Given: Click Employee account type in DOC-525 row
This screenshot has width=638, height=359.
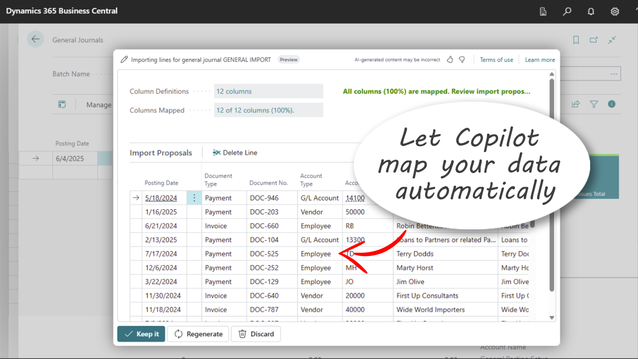Looking at the screenshot, I should 320,254.
